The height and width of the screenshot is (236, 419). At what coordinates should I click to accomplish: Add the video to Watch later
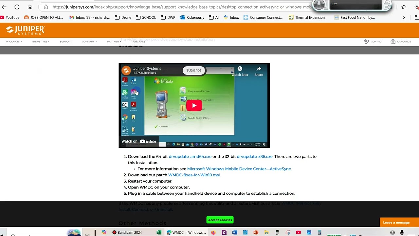click(240, 71)
